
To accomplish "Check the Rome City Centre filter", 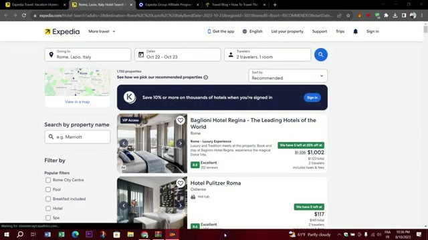I will click(x=48, y=180).
